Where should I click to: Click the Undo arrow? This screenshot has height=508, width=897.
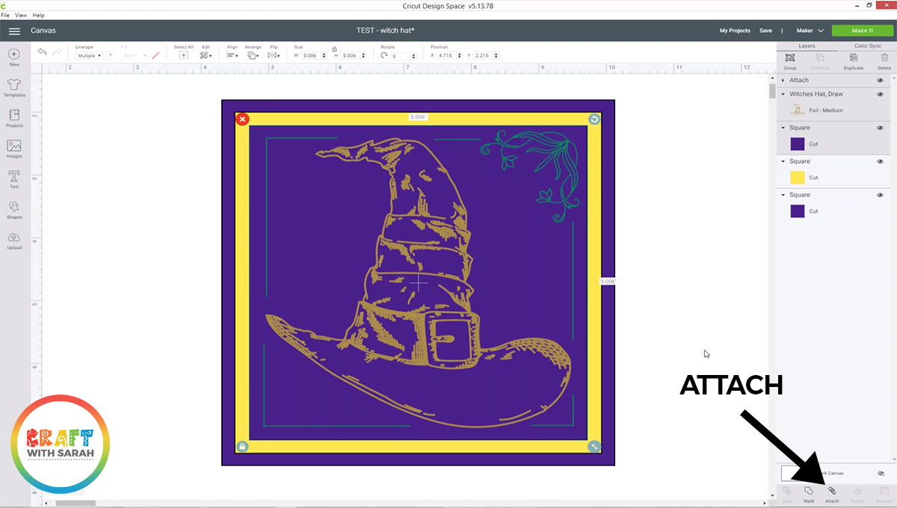click(43, 52)
